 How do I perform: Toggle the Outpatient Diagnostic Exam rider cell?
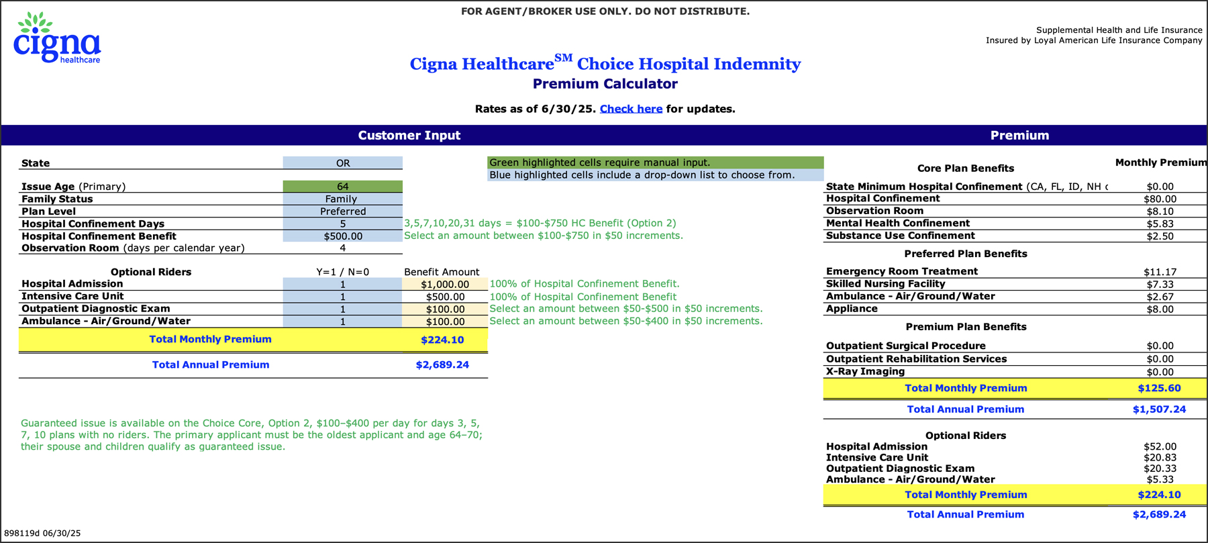342,309
